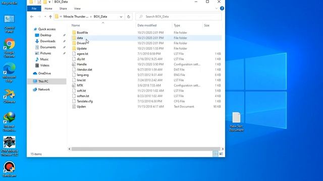The width and height of the screenshot is (323, 181).
Task: Open Pictures in navigation pane
Action: point(45,53)
